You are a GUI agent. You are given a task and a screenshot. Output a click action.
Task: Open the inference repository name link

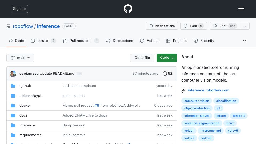pyautogui.click(x=48, y=26)
